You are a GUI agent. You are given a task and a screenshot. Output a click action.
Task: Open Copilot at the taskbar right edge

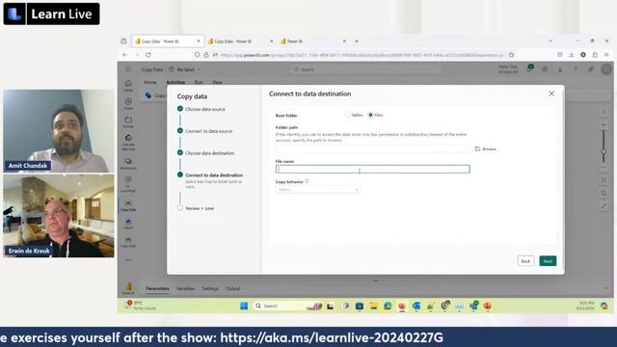[x=604, y=306]
